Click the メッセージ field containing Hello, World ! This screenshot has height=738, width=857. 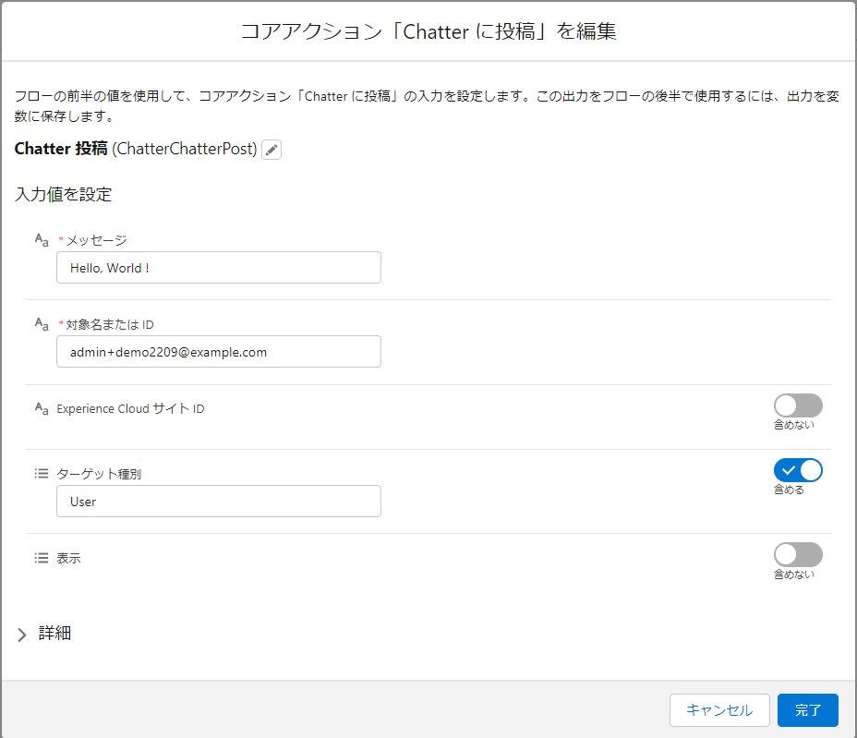tap(219, 267)
